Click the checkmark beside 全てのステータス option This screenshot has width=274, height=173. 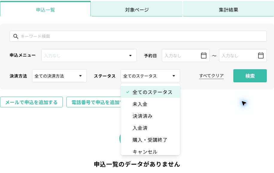tap(128, 92)
